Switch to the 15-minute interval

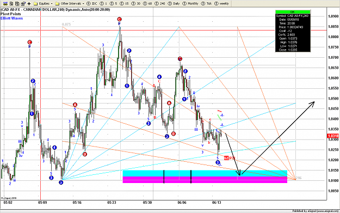point(124,4)
